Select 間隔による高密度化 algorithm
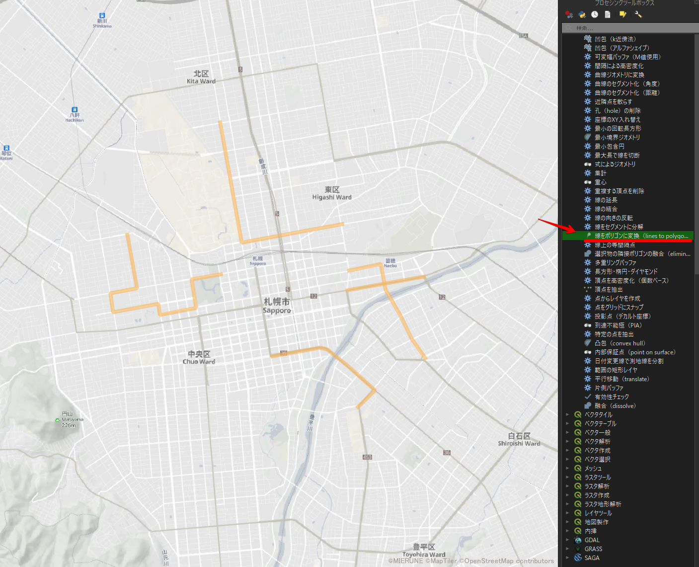This screenshot has height=567, width=699. (x=619, y=66)
